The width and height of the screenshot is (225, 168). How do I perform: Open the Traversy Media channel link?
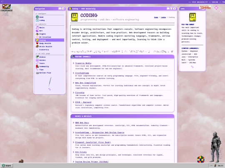pyautogui.click(x=83, y=63)
